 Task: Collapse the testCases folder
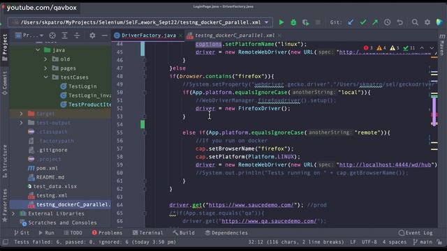45,77
